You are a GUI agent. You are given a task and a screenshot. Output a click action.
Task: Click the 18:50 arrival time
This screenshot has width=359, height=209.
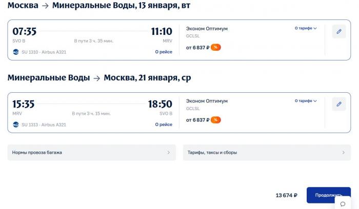(160, 104)
